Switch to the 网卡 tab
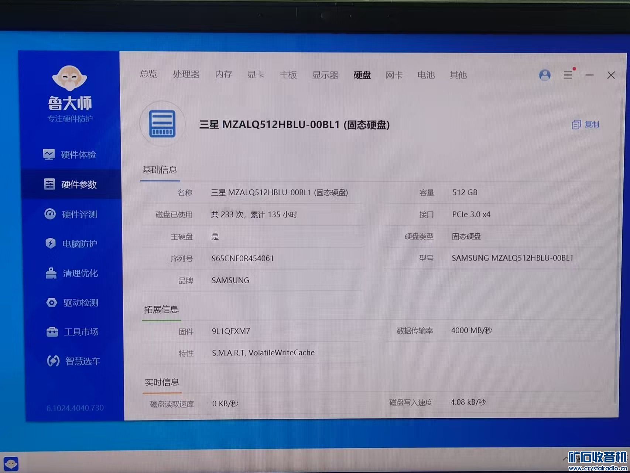The width and height of the screenshot is (630, 473). tap(394, 75)
